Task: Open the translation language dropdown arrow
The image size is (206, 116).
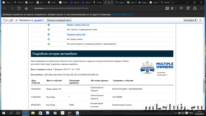Action: pyautogui.click(x=43, y=20)
